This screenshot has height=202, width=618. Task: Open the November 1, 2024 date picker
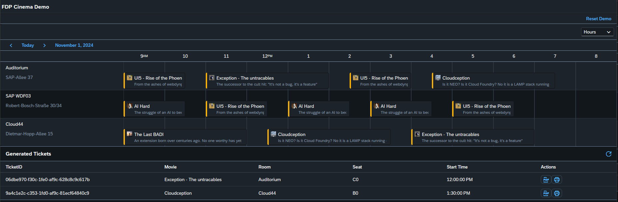pos(74,45)
